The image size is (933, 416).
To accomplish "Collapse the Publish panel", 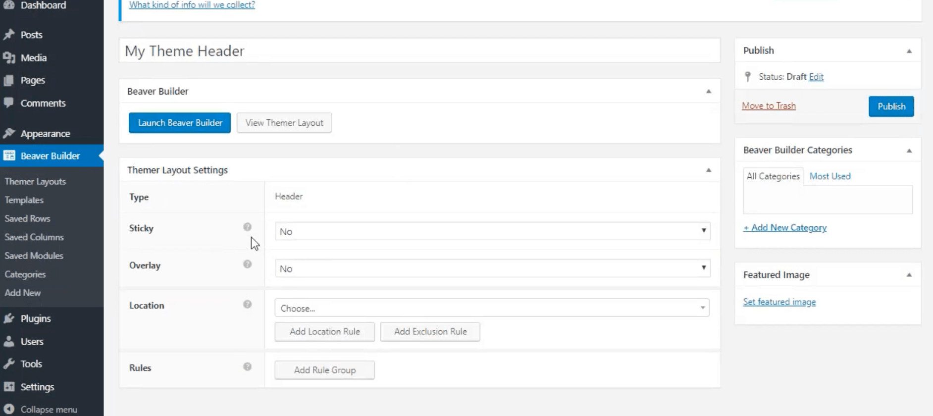I will click(909, 51).
